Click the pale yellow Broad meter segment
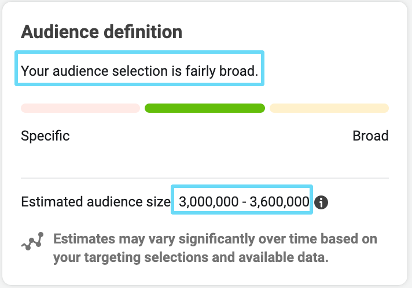 click(329, 108)
